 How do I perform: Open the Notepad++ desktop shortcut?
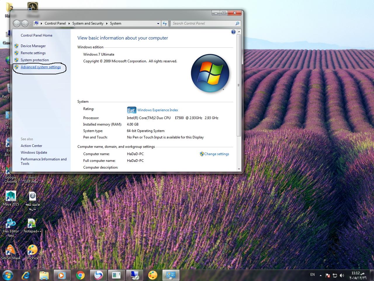click(32, 226)
